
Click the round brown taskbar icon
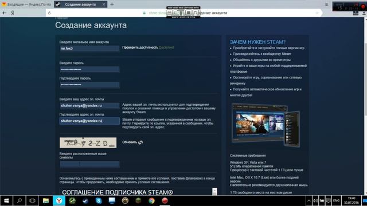125,201
